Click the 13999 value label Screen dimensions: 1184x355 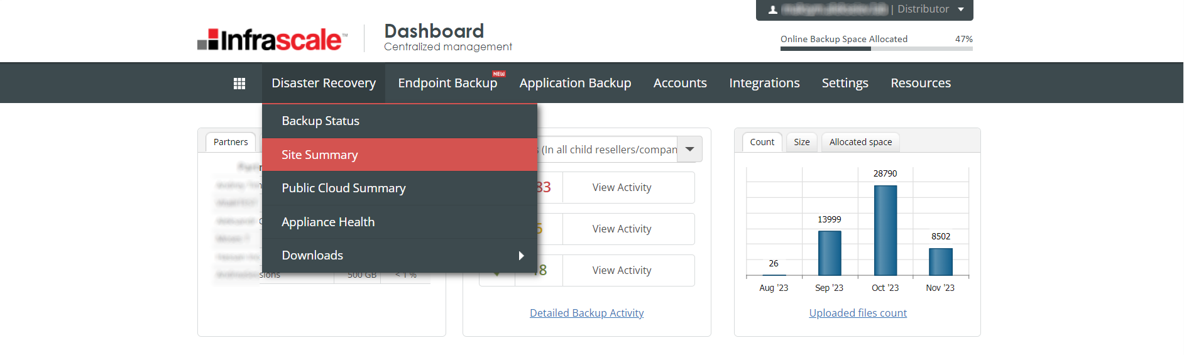829,219
